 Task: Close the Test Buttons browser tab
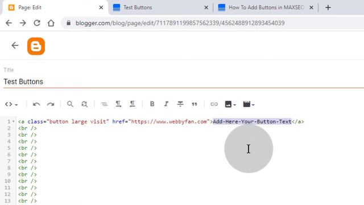[x=206, y=7]
